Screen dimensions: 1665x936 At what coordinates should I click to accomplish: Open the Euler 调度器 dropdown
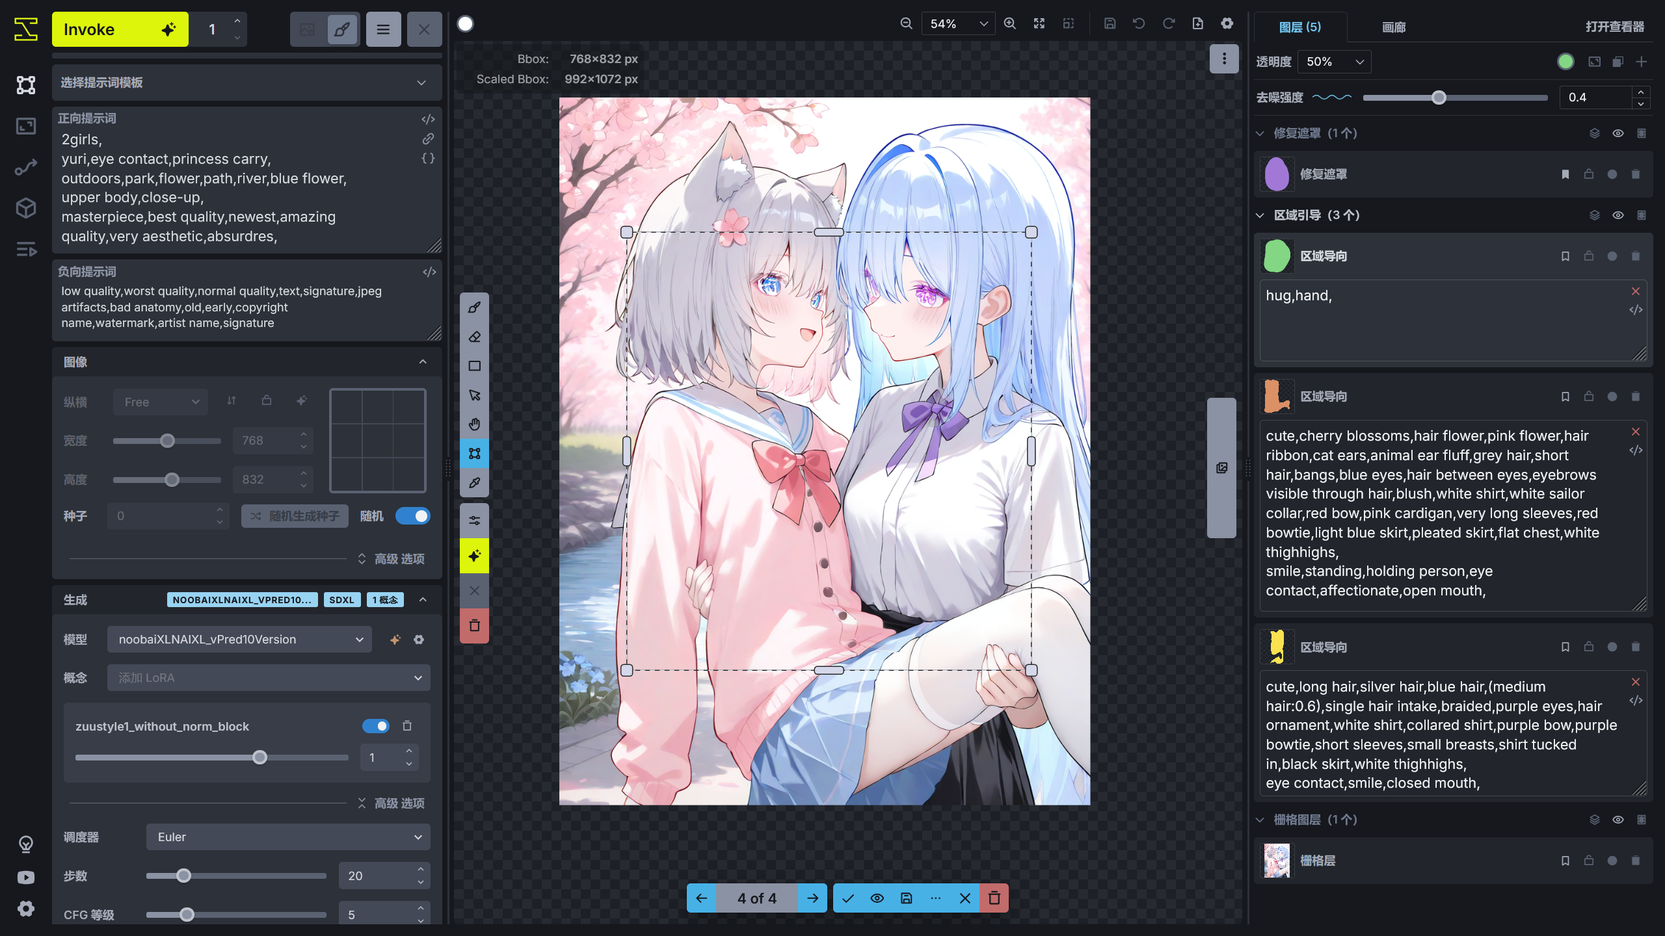[287, 837]
